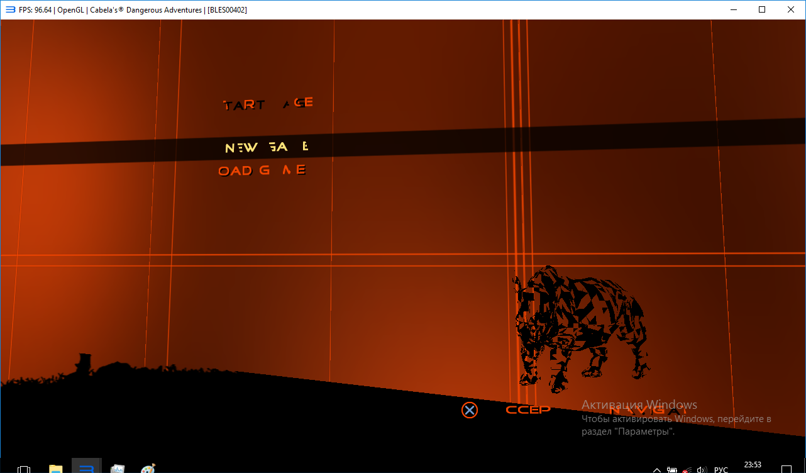Select the NEW GAME menu option

coord(267,147)
